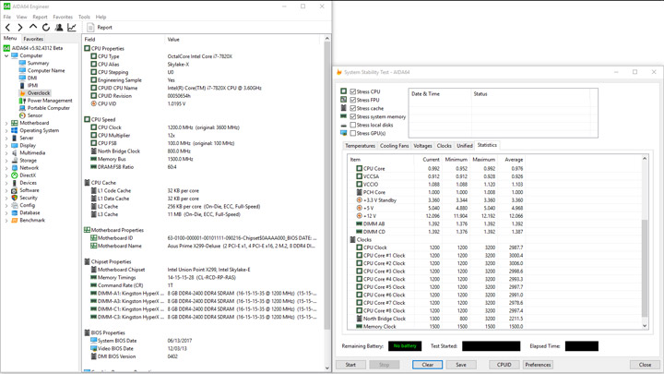Expand the Storage tree node
This screenshot has height=374, width=664.
(x=6, y=161)
